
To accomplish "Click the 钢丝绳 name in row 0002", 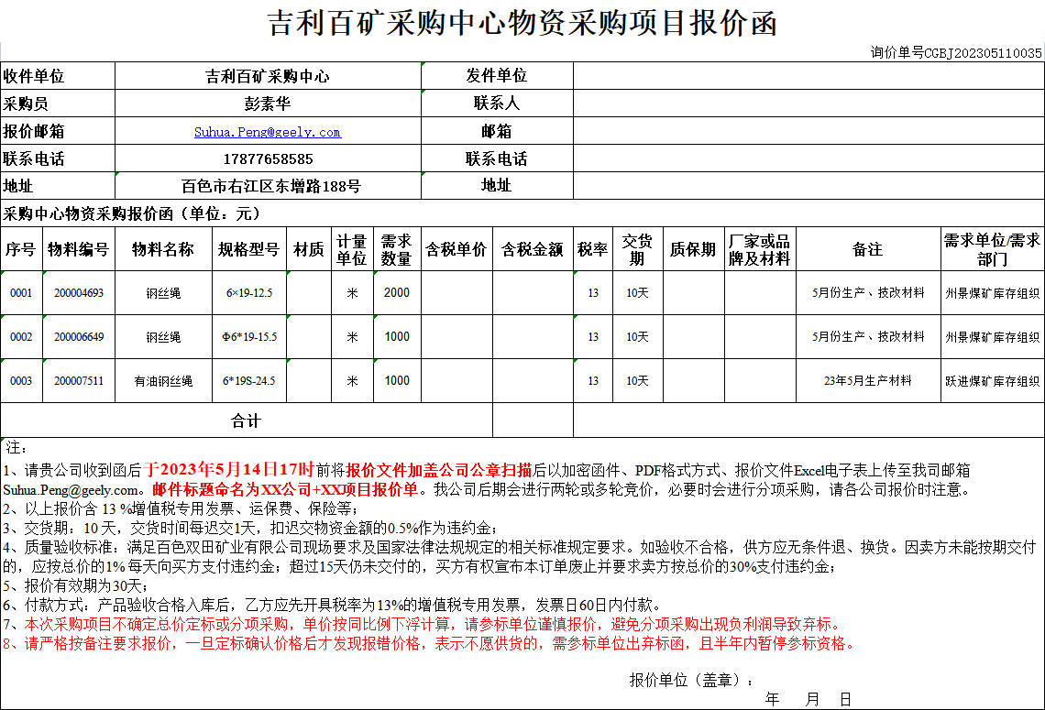I will 163,337.
